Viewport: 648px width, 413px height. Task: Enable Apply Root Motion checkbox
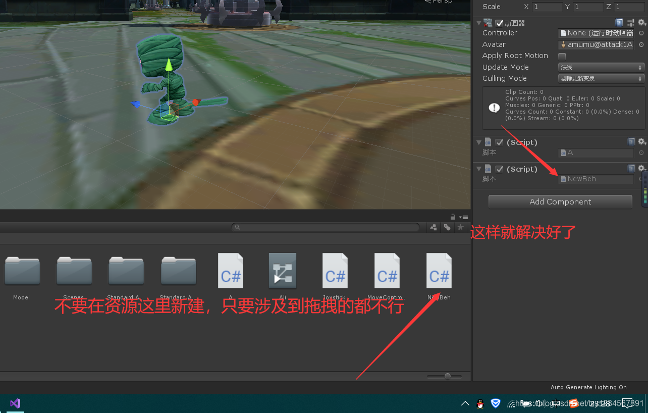[x=562, y=56]
